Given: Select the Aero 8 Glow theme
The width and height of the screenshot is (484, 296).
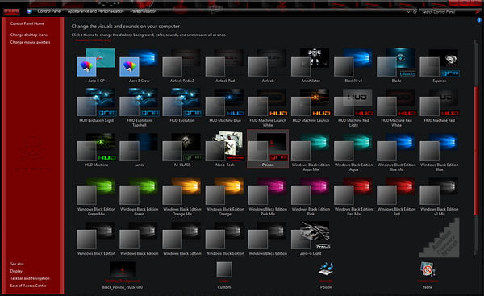Looking at the screenshot, I should click(x=140, y=65).
